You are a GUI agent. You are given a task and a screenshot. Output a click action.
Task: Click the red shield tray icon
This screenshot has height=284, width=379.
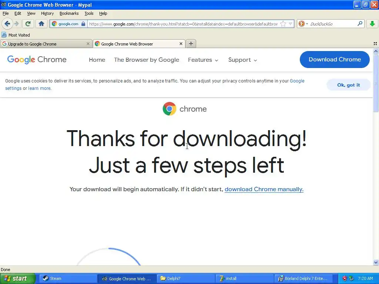tap(345, 278)
